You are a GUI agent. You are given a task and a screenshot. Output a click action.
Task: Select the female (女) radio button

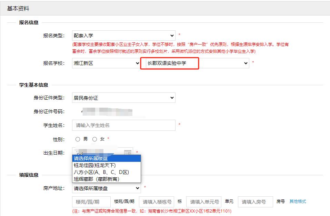(95, 139)
